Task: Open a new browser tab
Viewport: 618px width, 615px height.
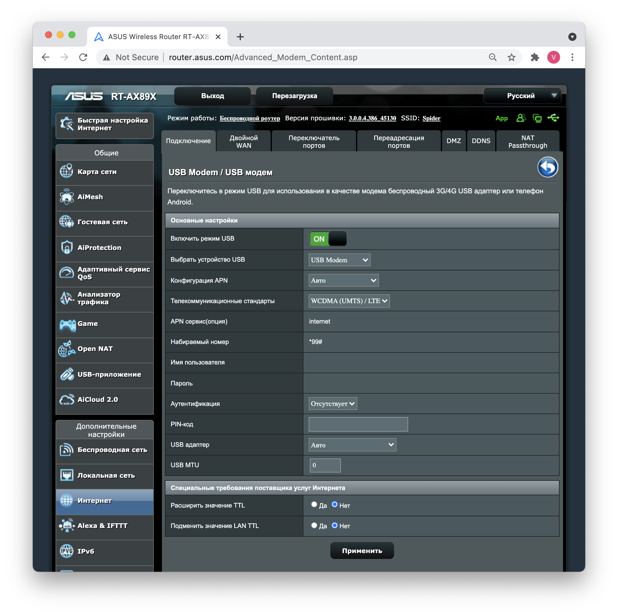Action: click(x=240, y=37)
